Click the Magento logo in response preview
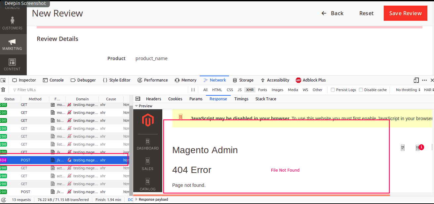This screenshot has height=204, width=434. pyautogui.click(x=148, y=120)
